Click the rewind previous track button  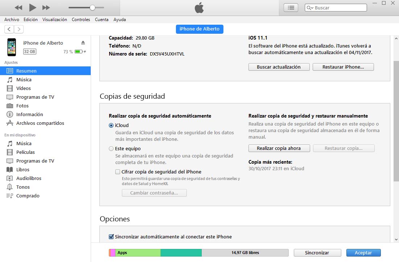(18, 8)
